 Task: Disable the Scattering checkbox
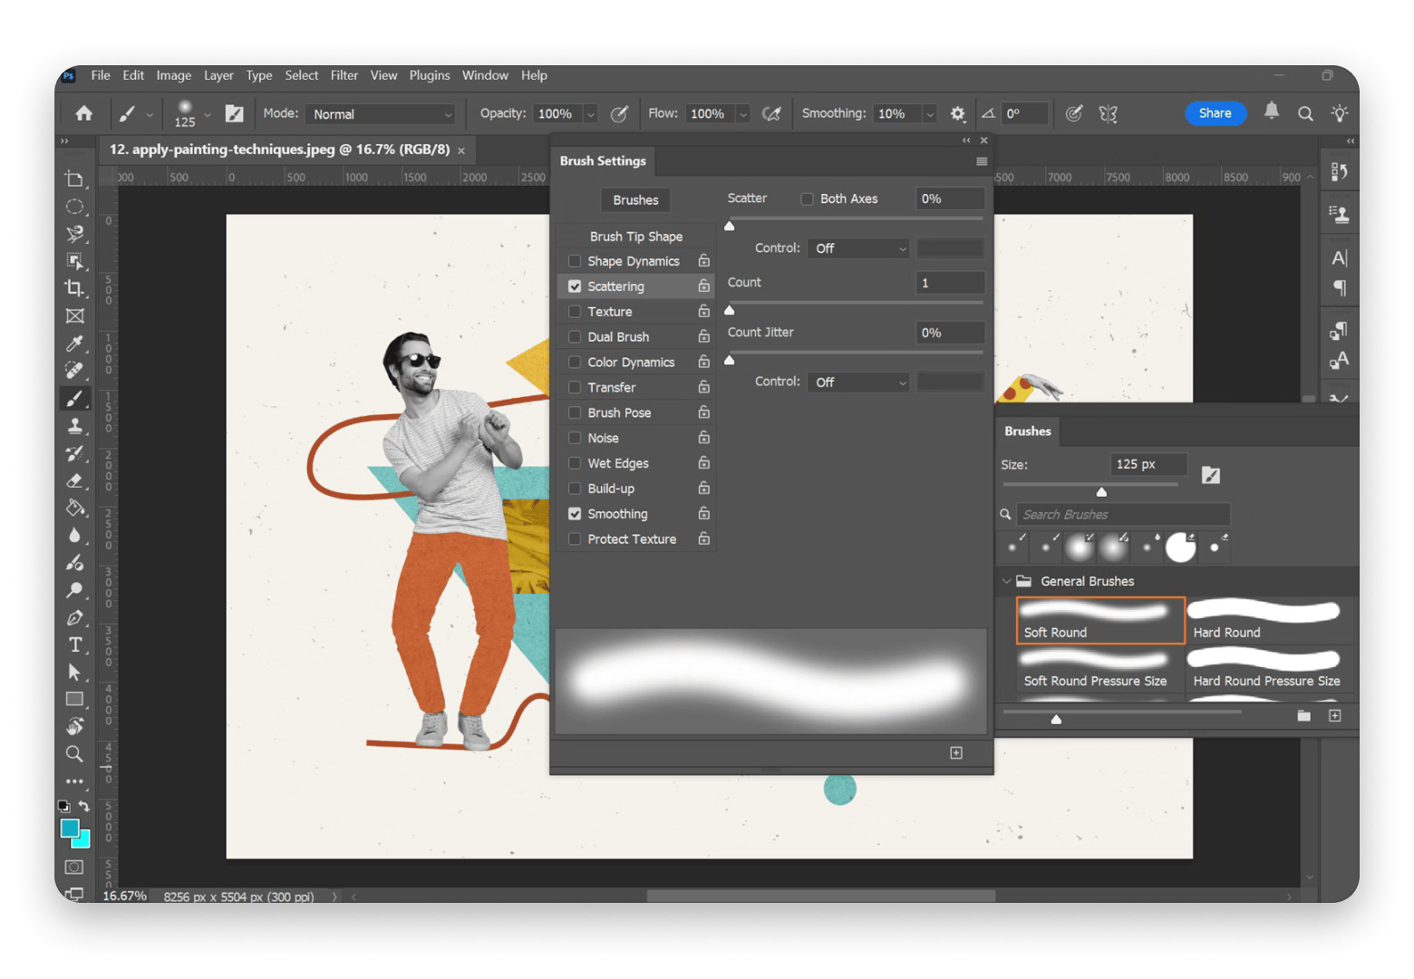(575, 286)
